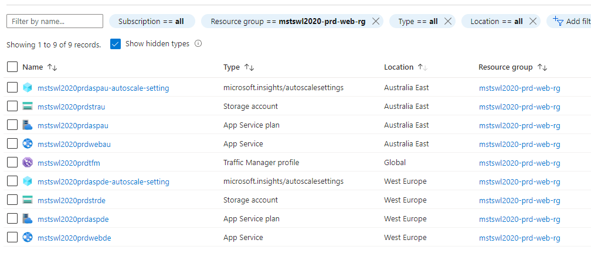Click the App Service globe icon for mstswl2020prdwebau
Image resolution: width=591 pixels, height=257 pixels.
click(x=28, y=144)
